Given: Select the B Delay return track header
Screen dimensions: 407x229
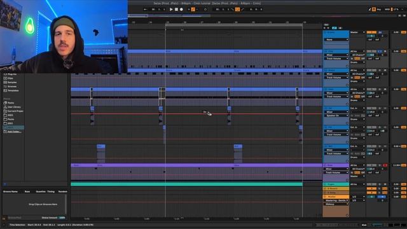Looking at the screenshot, I should [336, 193].
